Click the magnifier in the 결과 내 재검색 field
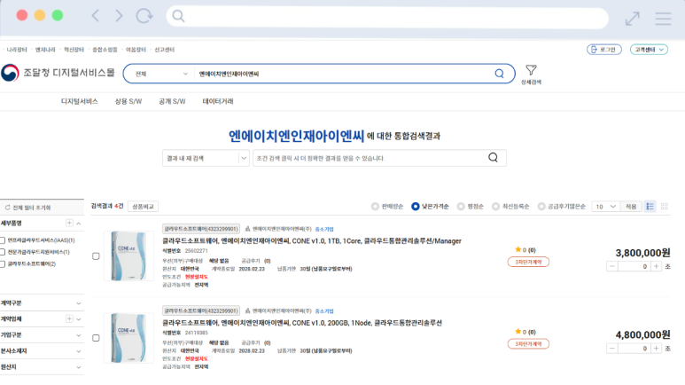Viewport: 685px width, 385px height. 493,158
